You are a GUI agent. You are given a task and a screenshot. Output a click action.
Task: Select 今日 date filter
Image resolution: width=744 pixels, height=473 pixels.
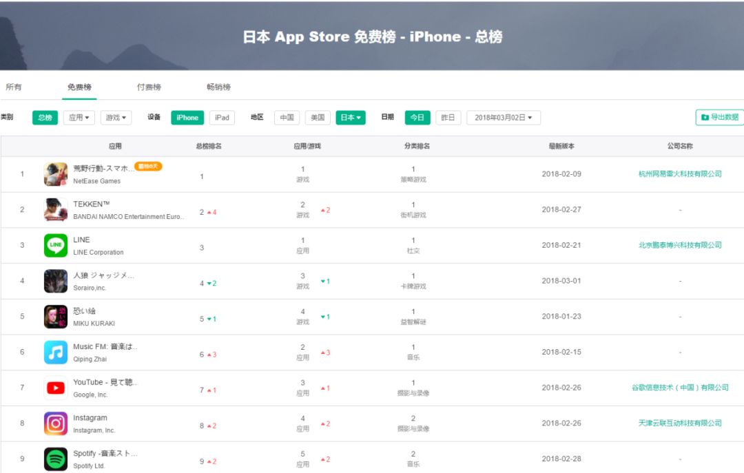tap(417, 118)
